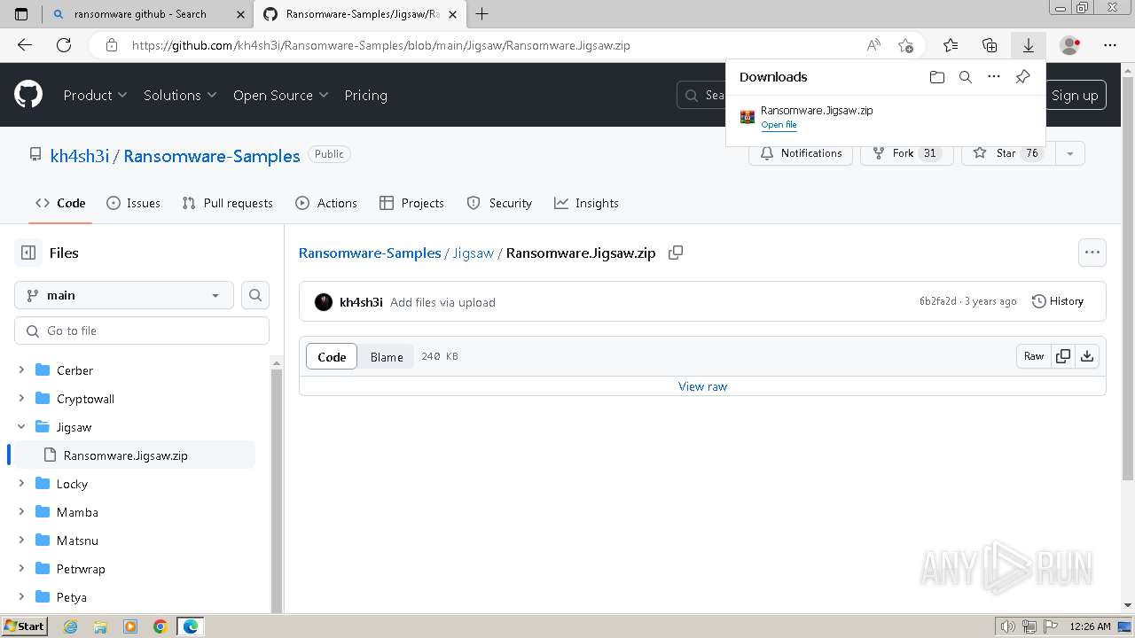The image size is (1135, 638).
Task: Open browser Settings and more menu
Action: tap(1110, 45)
